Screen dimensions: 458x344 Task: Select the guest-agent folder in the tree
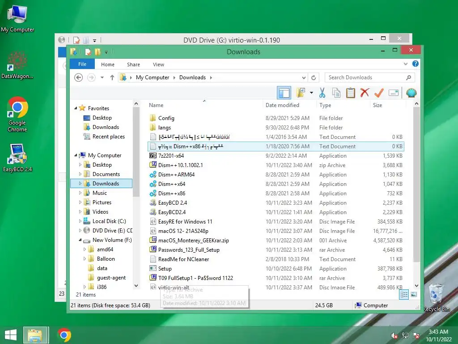point(111,278)
